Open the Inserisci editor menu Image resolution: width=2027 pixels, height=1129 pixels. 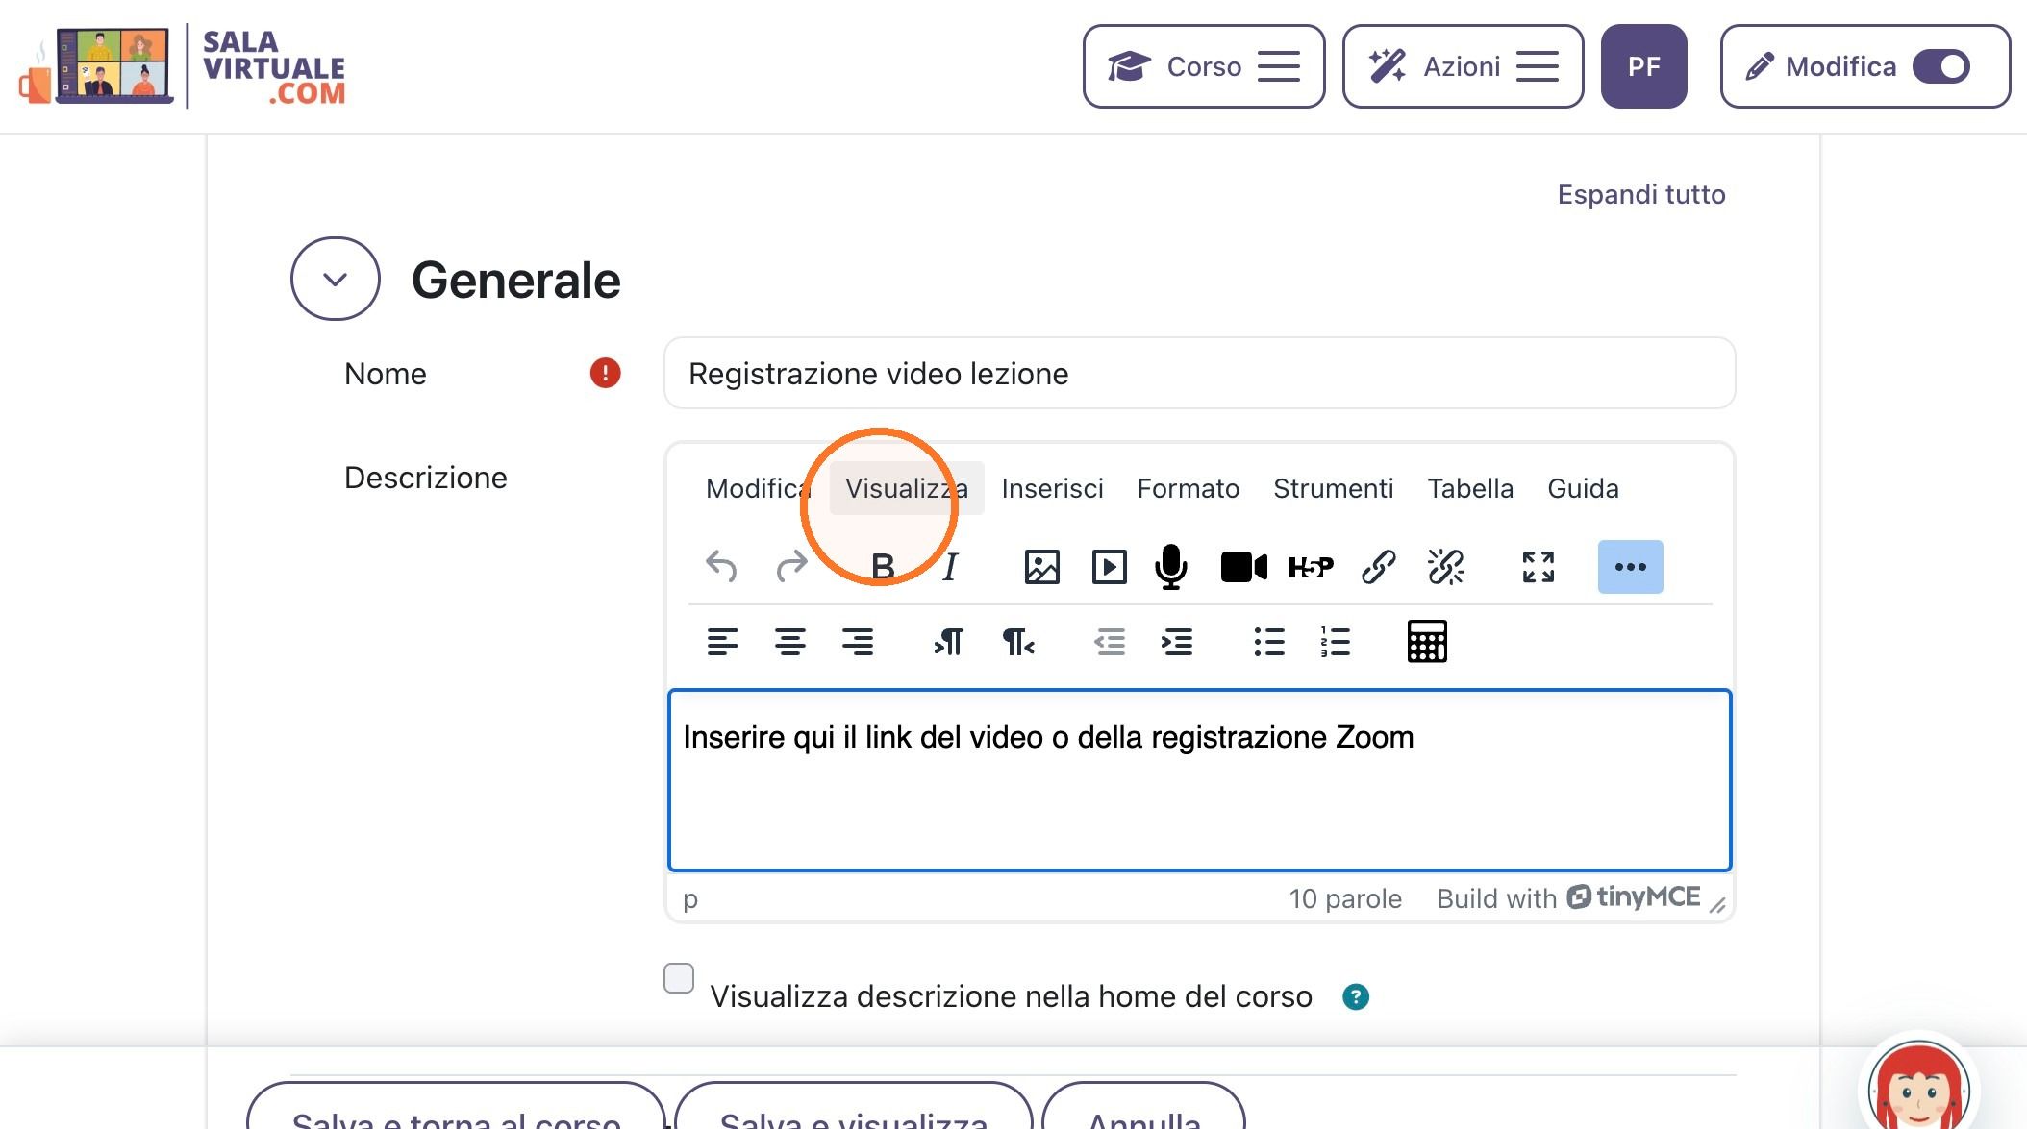point(1052,488)
